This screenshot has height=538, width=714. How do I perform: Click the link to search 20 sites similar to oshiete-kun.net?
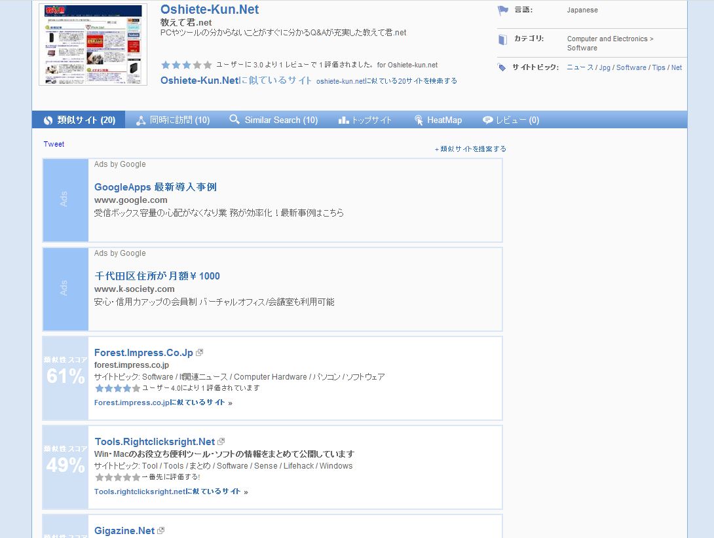[x=386, y=81]
